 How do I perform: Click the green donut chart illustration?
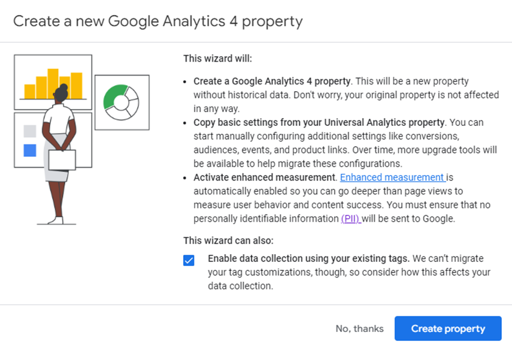[x=122, y=102]
